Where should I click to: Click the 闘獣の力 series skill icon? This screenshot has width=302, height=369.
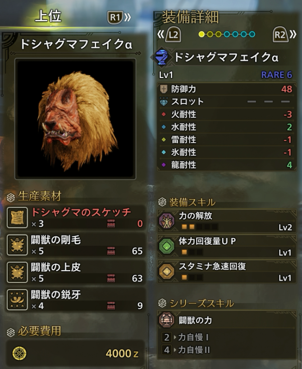pos(167,320)
